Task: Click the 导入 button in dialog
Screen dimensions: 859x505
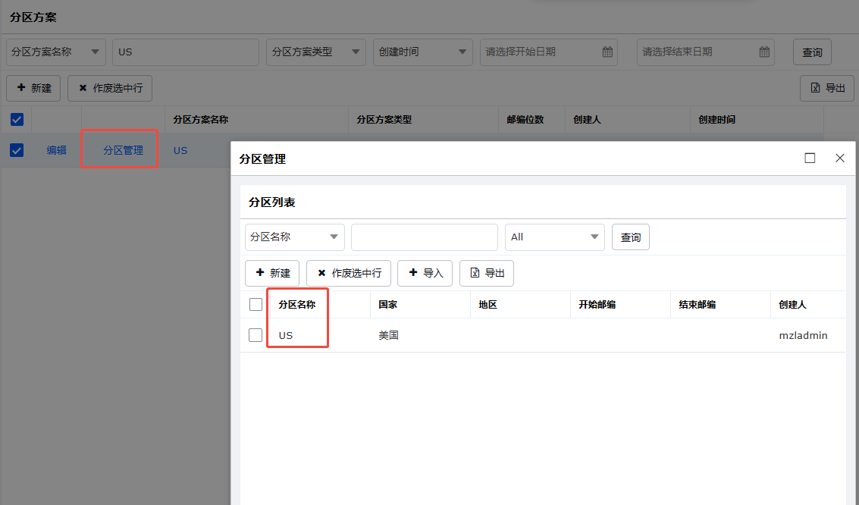Action: 425,273
